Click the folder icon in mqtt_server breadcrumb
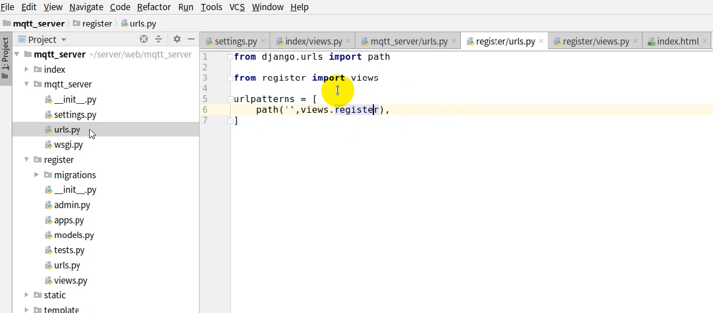Screen dimensions: 713x313 coord(7,24)
